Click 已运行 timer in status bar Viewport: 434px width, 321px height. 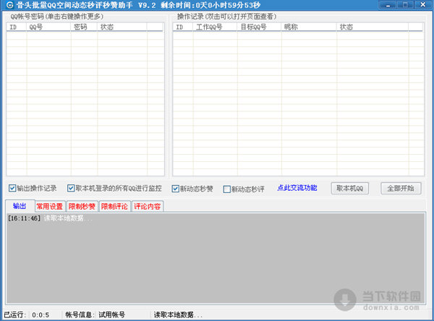tap(27, 314)
